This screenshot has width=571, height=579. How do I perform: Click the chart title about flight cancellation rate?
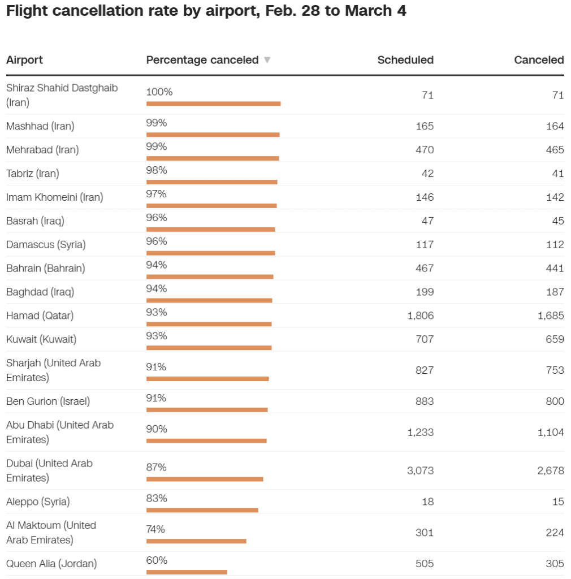tap(206, 11)
